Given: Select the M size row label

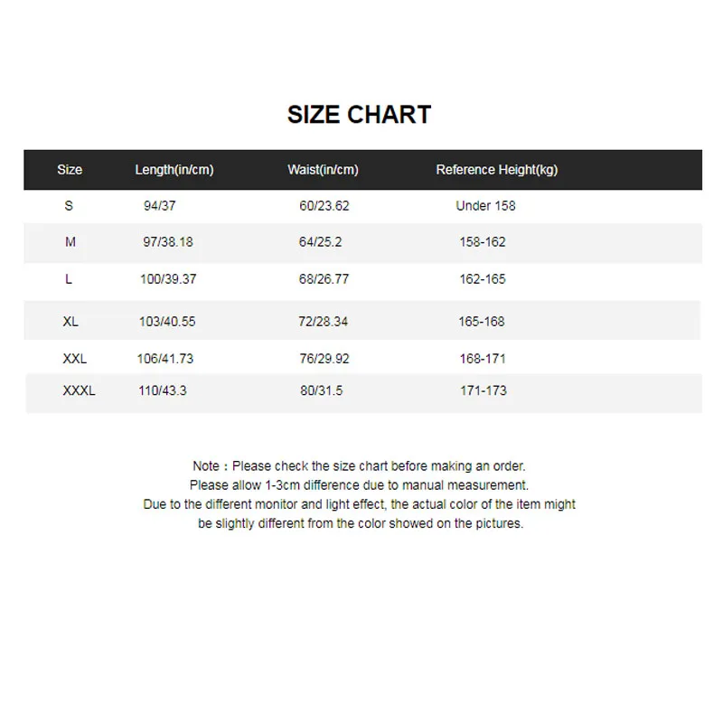Looking at the screenshot, I should point(70,241).
